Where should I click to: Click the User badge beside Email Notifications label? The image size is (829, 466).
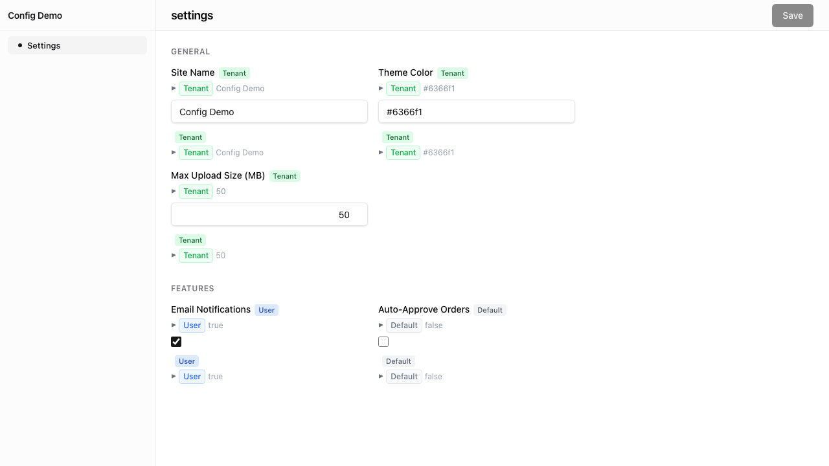pos(266,310)
